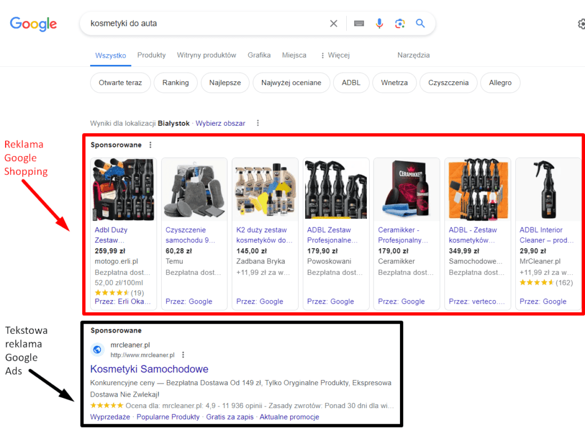Viewport: 585px width, 431px height.
Task: Open the on-screen keyboard icon
Action: [x=359, y=23]
